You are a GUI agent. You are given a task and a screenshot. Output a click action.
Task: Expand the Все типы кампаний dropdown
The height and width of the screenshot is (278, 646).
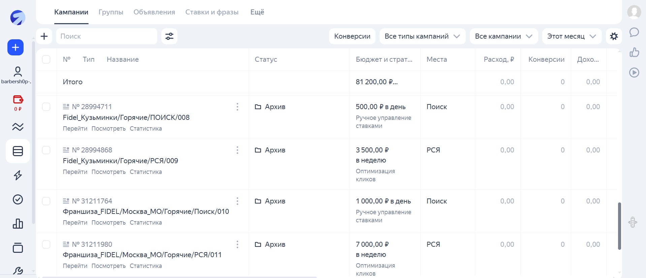[422, 36]
